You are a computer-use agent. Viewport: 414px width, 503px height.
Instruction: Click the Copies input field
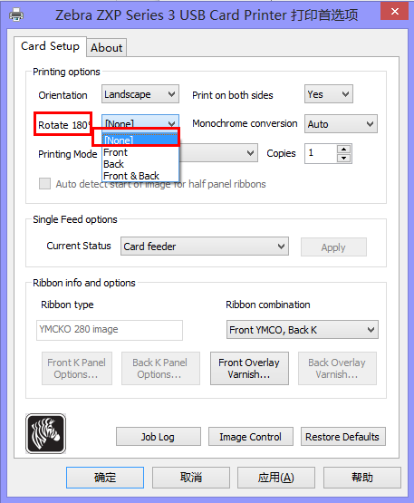coord(321,153)
